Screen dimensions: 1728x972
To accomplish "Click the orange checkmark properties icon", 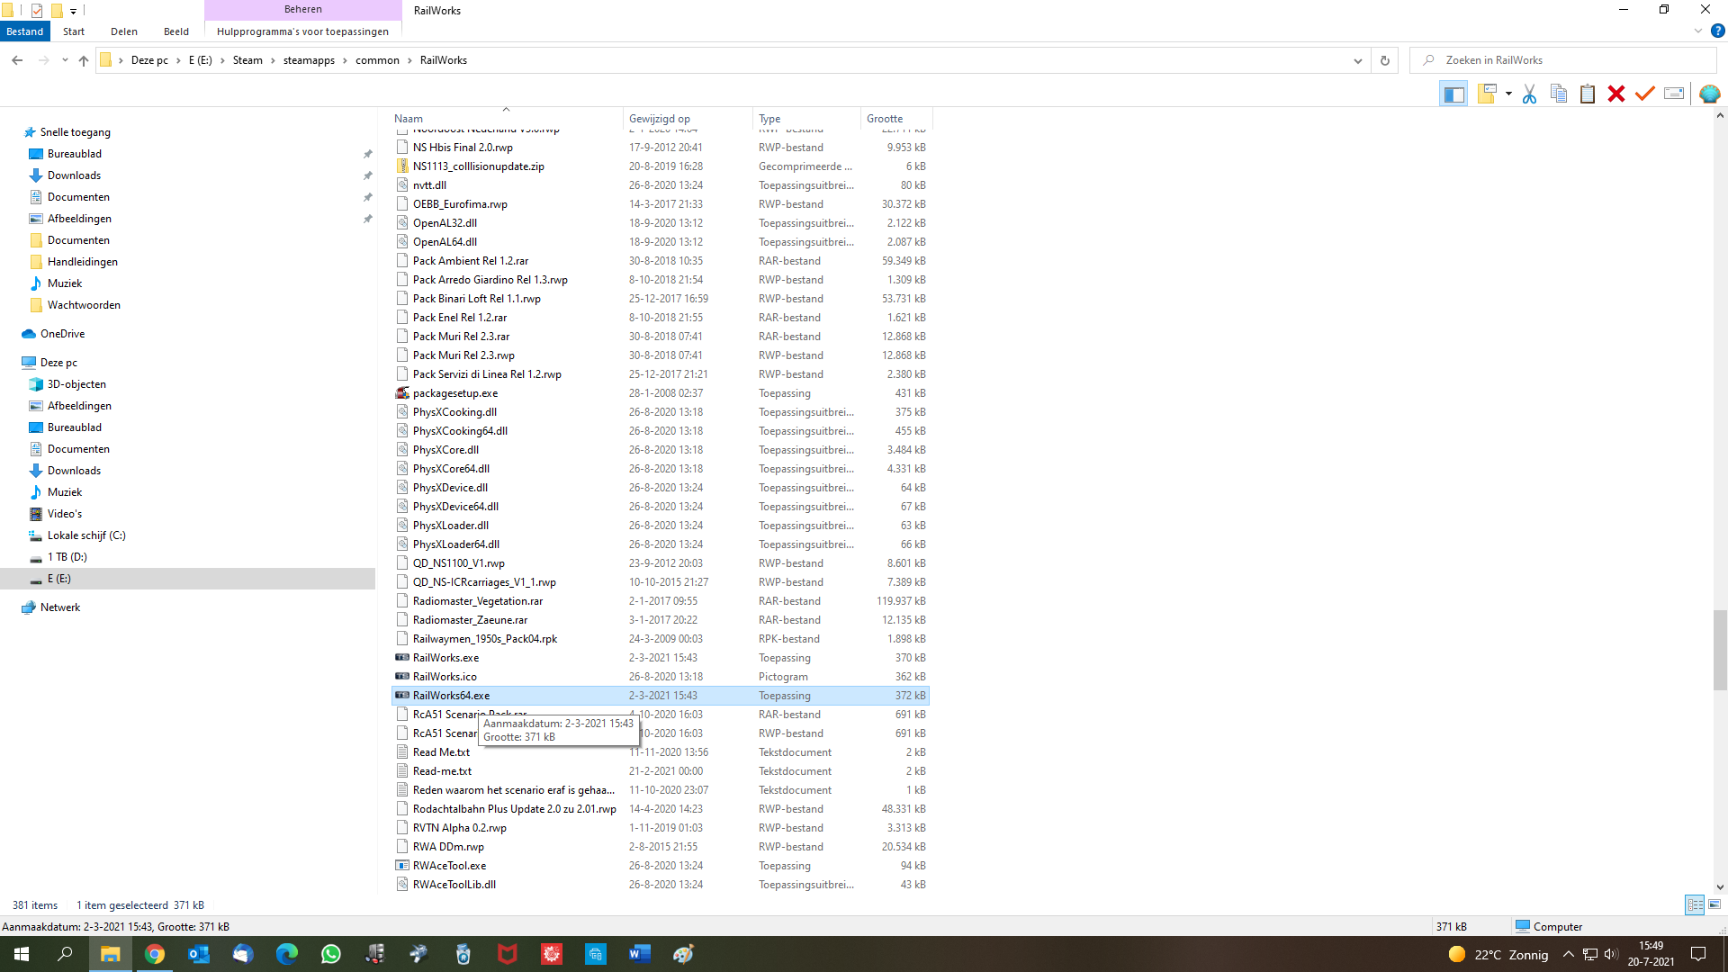I will 1645,94.
